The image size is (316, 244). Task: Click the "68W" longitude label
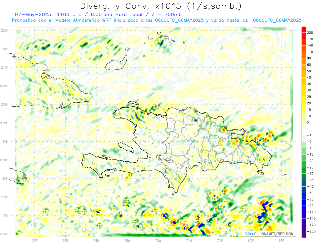coord(282,240)
